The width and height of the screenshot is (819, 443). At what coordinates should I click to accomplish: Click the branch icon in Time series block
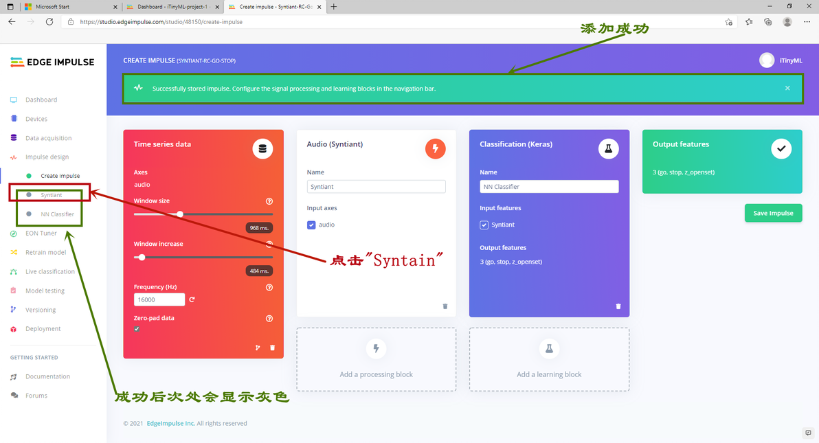[258, 348]
